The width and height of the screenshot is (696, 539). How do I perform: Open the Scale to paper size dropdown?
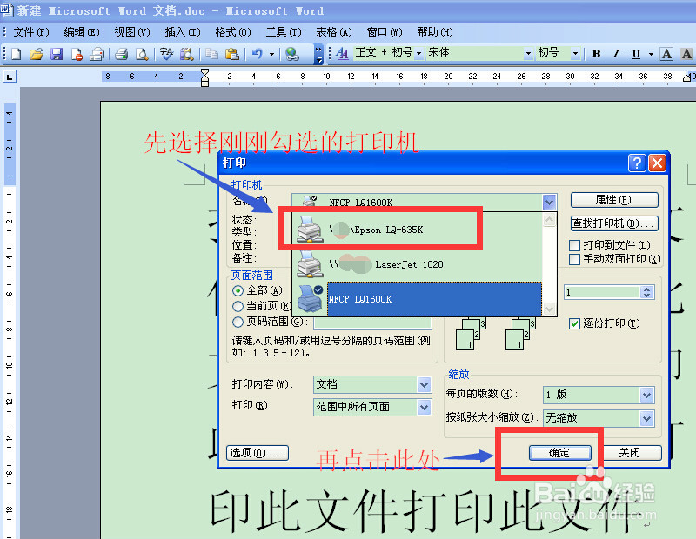click(646, 418)
